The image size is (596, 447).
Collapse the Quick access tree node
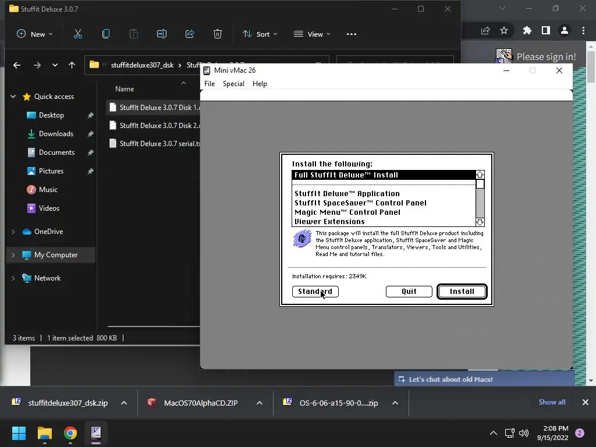pos(13,97)
